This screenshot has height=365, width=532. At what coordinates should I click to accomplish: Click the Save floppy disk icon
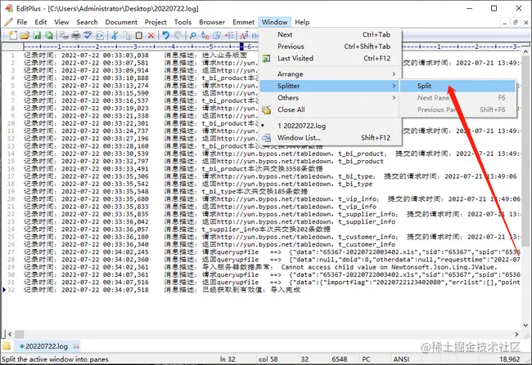pyautogui.click(x=37, y=35)
